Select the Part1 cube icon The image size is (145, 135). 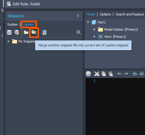coord(94,22)
